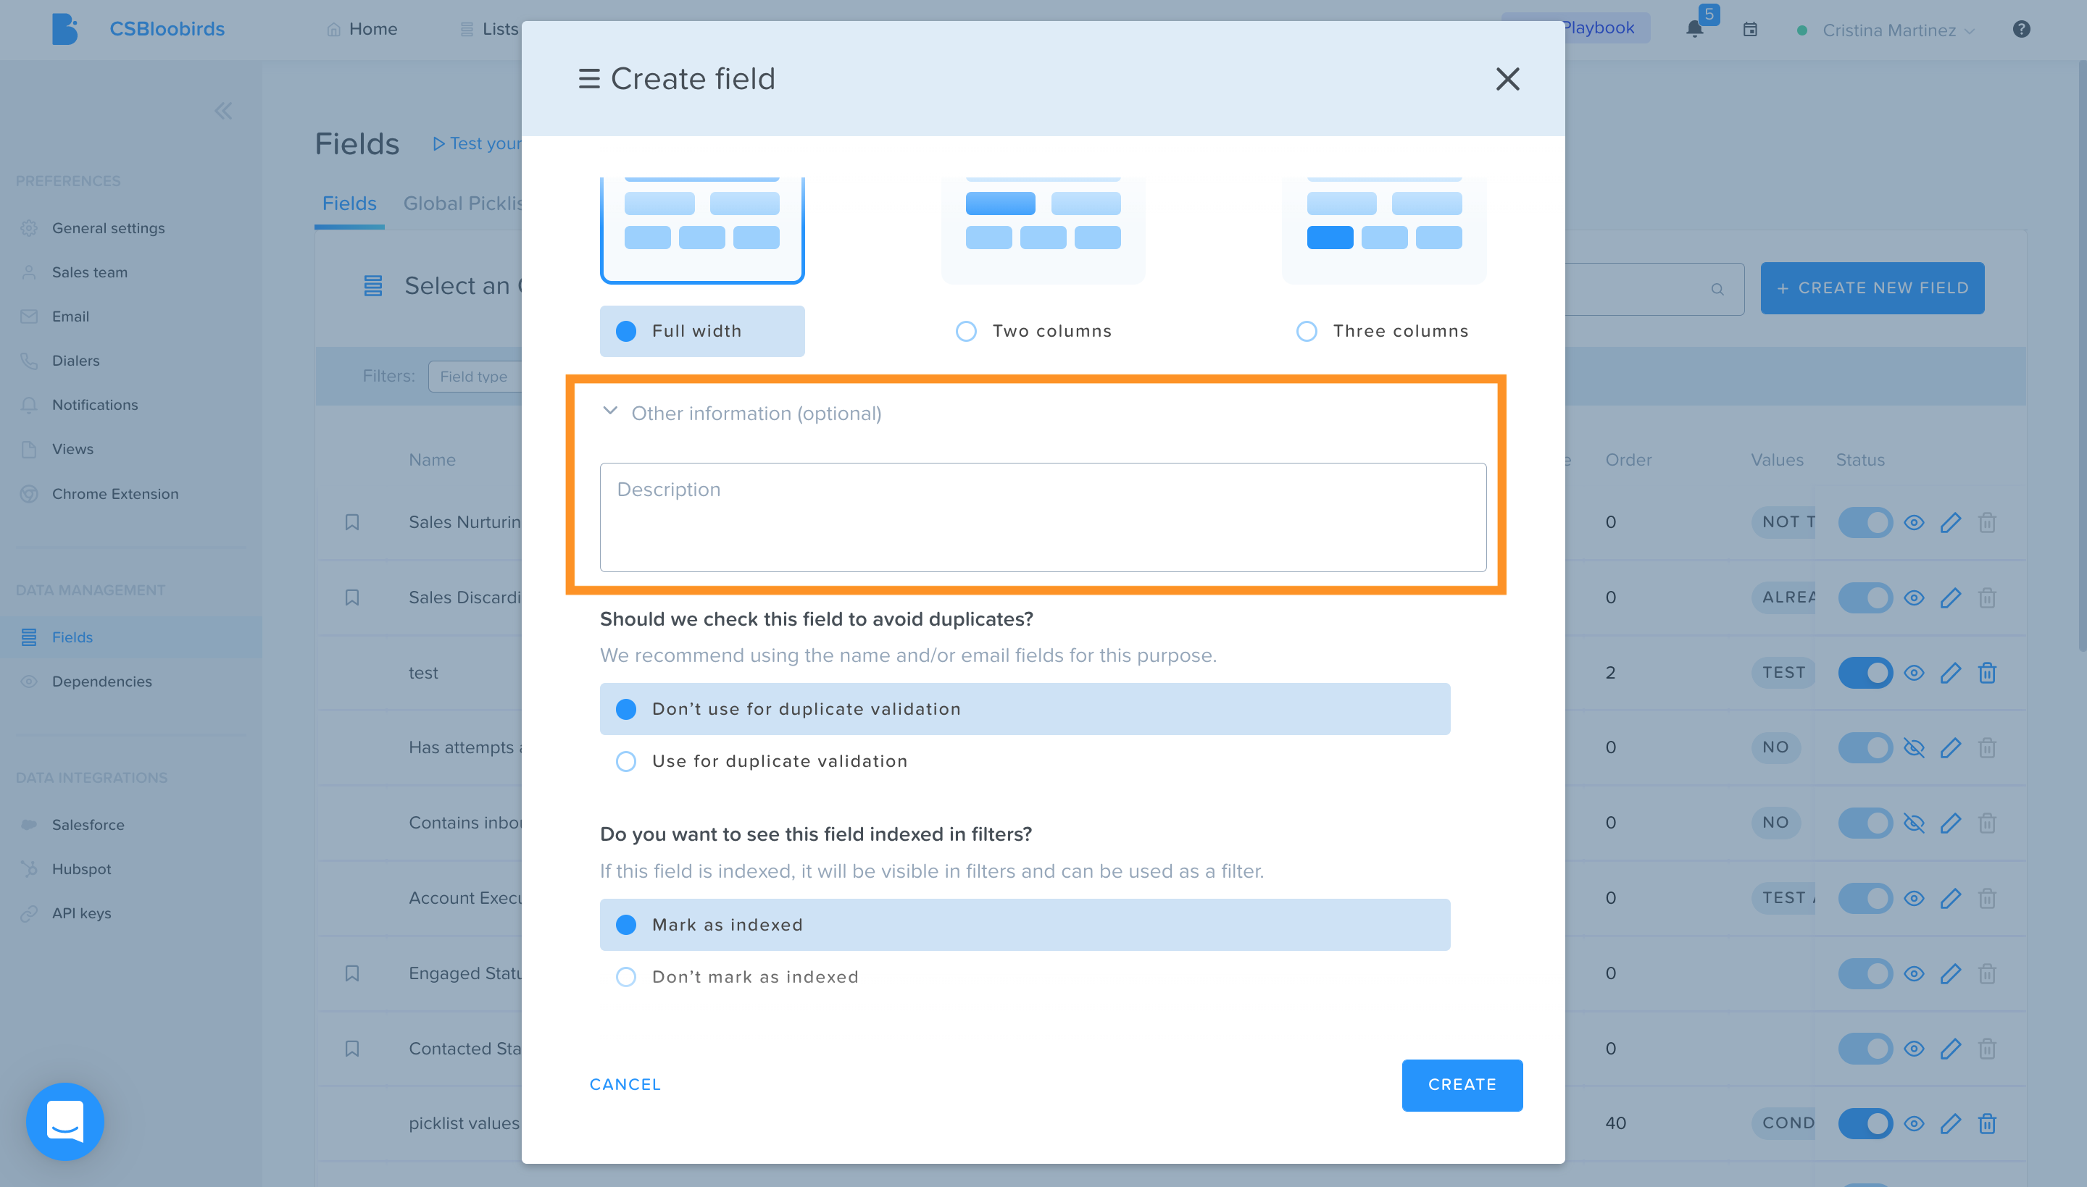Open Lists in top navigation
The width and height of the screenshot is (2087, 1187).
(489, 30)
